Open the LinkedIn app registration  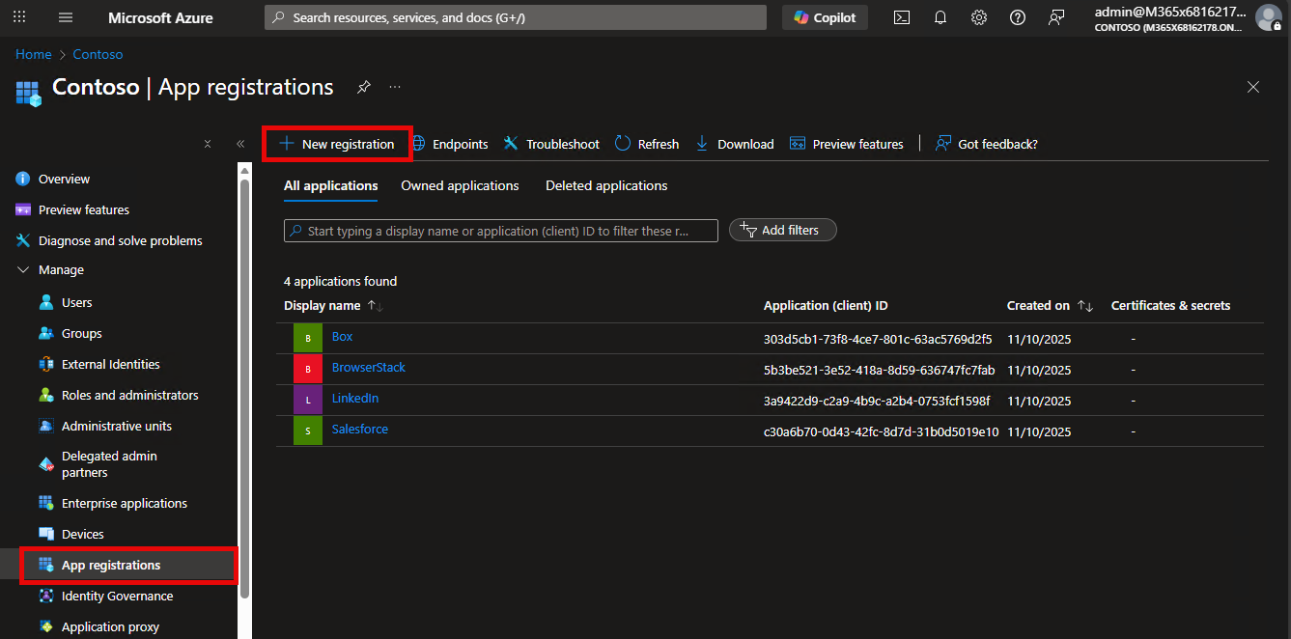pyautogui.click(x=354, y=399)
